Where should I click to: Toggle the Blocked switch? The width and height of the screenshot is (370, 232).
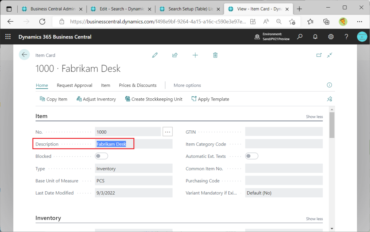point(102,156)
